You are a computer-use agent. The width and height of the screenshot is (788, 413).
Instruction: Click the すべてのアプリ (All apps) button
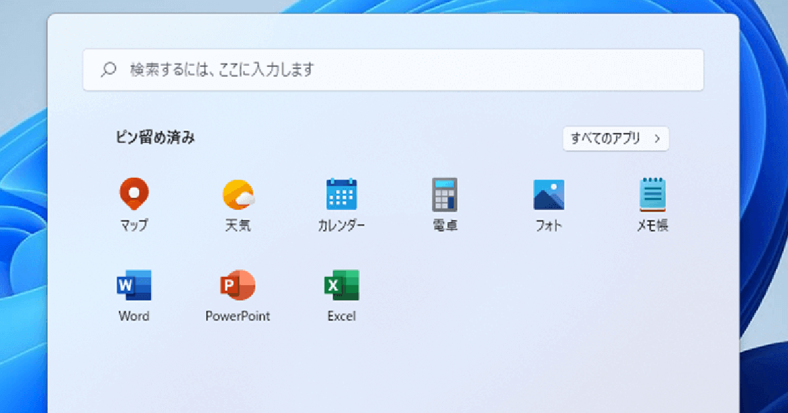[x=616, y=138]
